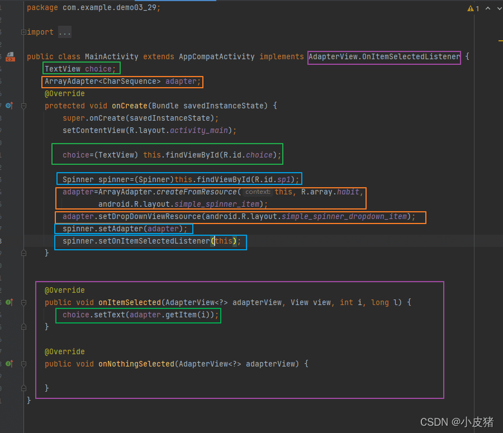Click the related XML file gutter icon
The width and height of the screenshot is (503, 433).
tap(10, 56)
